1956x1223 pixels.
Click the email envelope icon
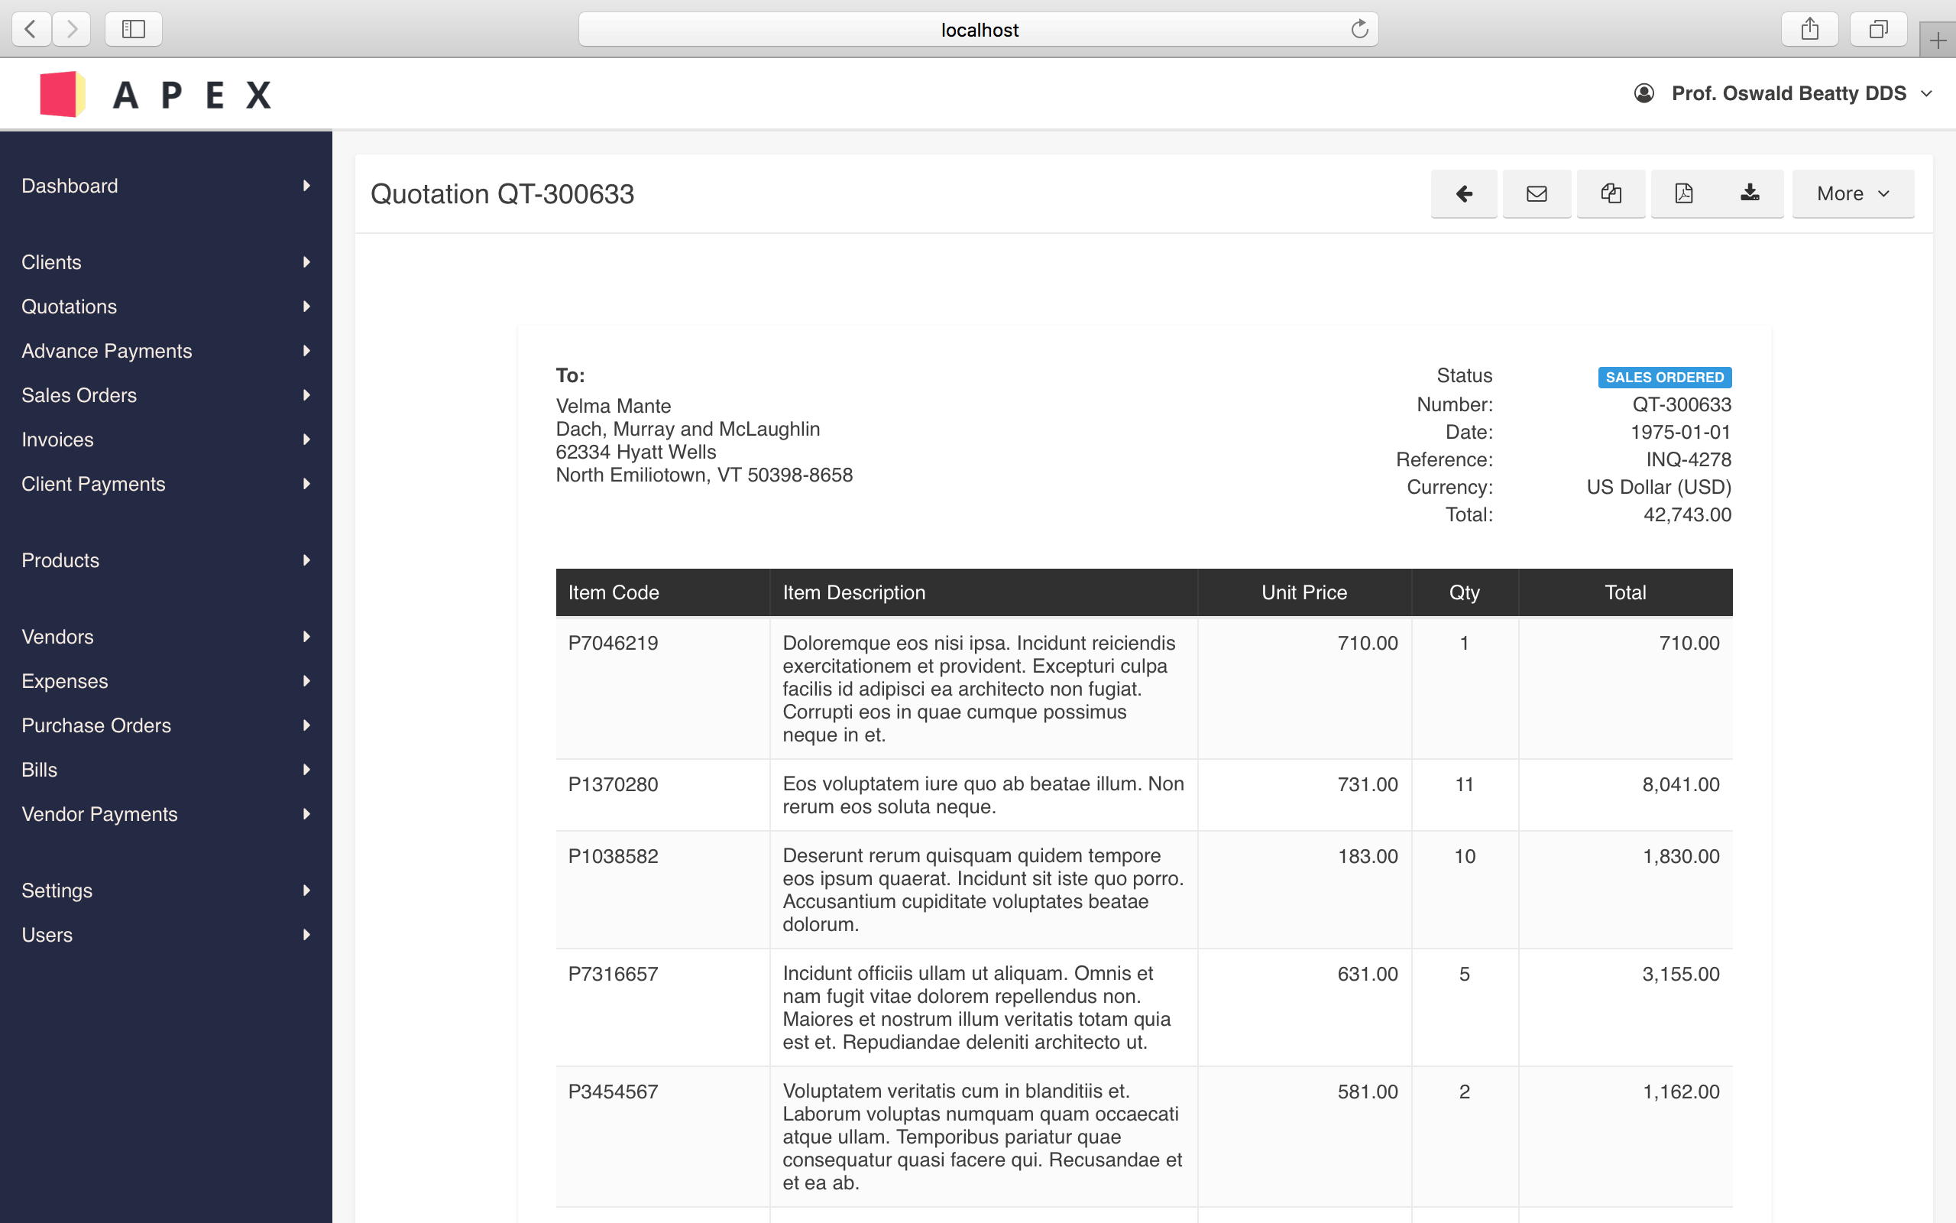(x=1537, y=193)
